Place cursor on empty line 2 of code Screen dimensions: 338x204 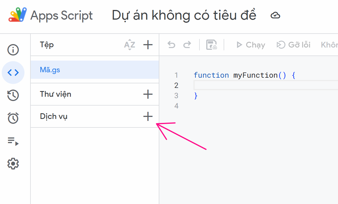256,85
